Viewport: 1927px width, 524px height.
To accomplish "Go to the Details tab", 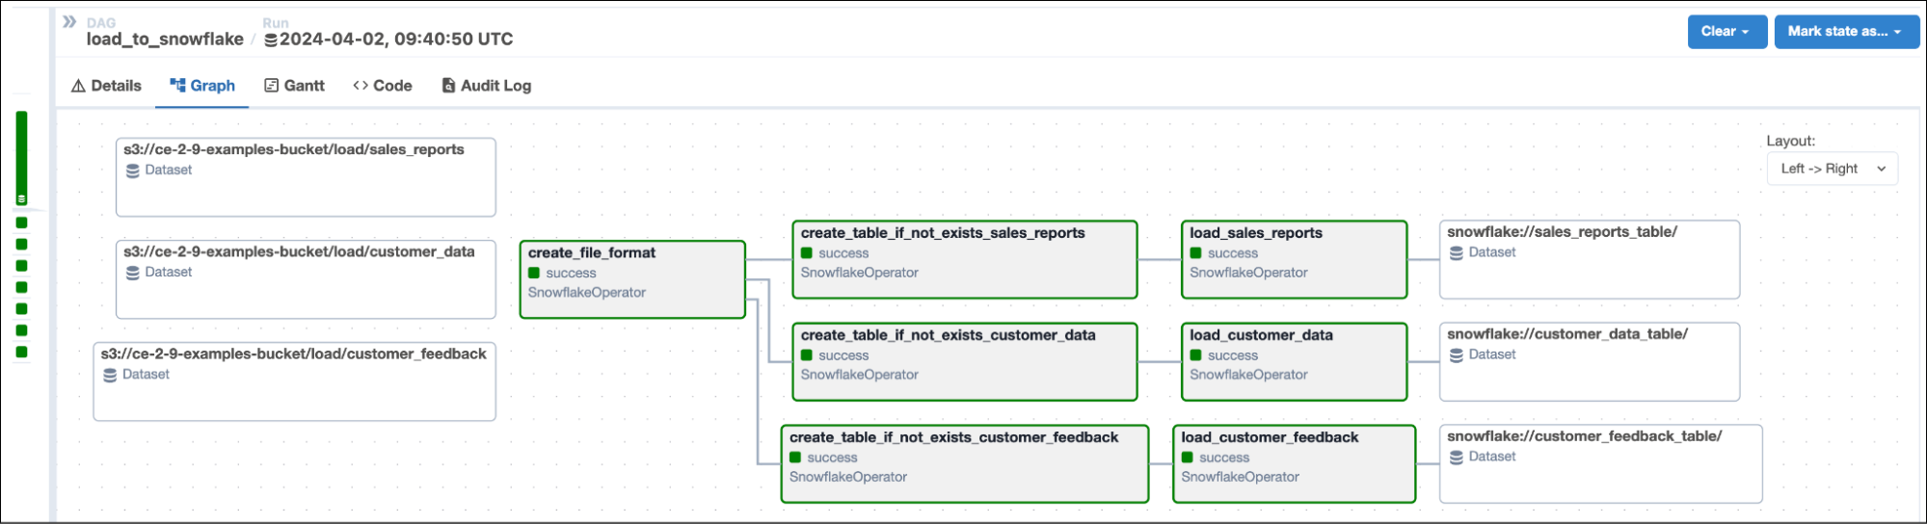I will [x=106, y=86].
